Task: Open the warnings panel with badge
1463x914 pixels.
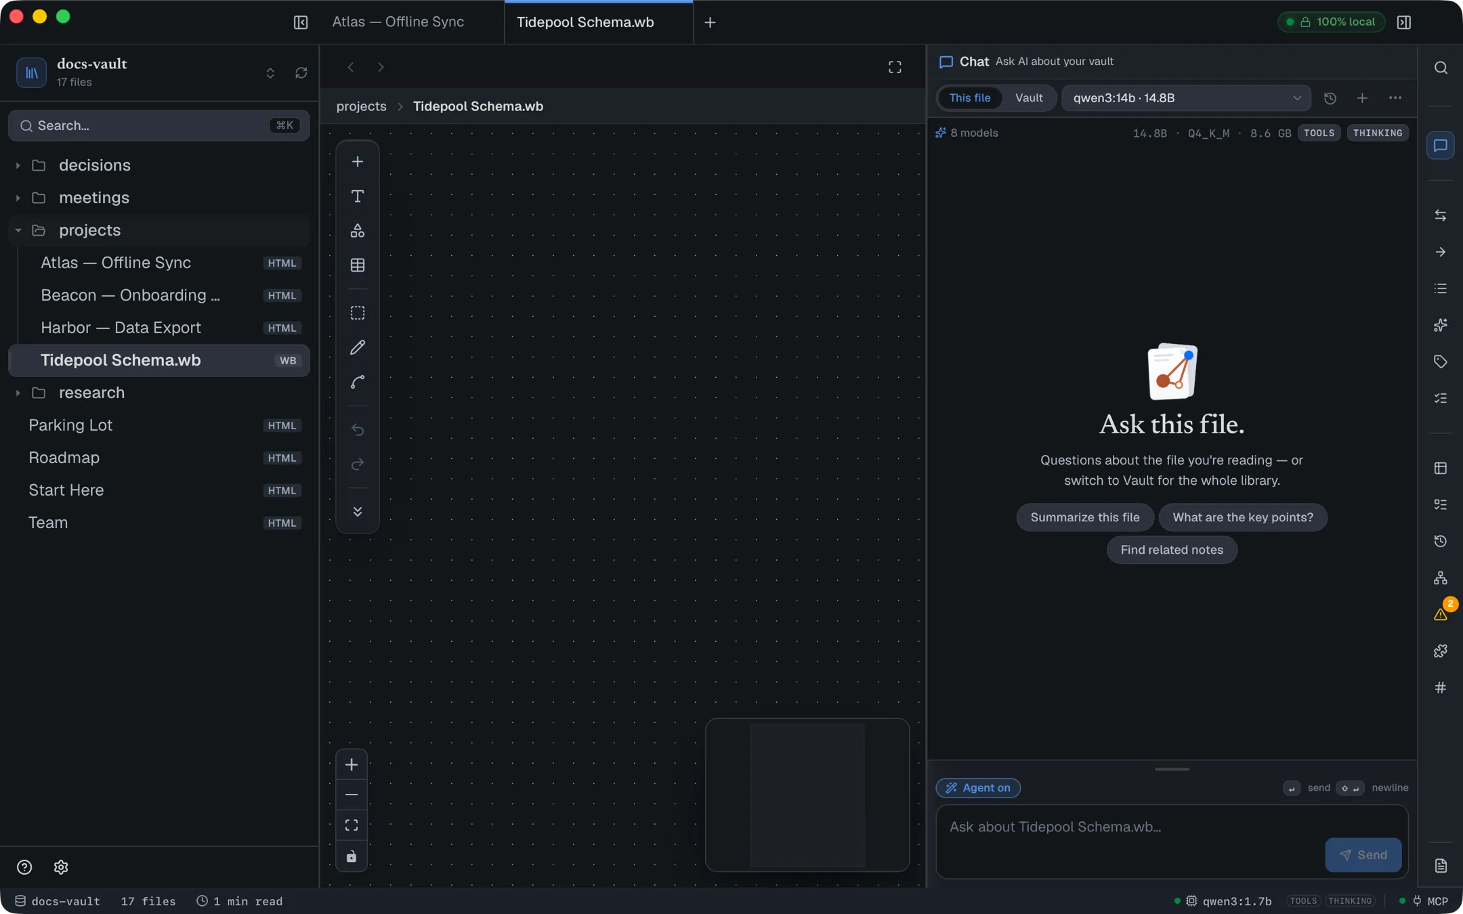Action: pyautogui.click(x=1441, y=614)
